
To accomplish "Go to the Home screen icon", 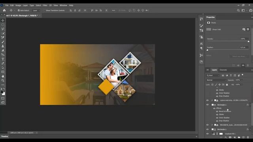I will coord(4,11).
